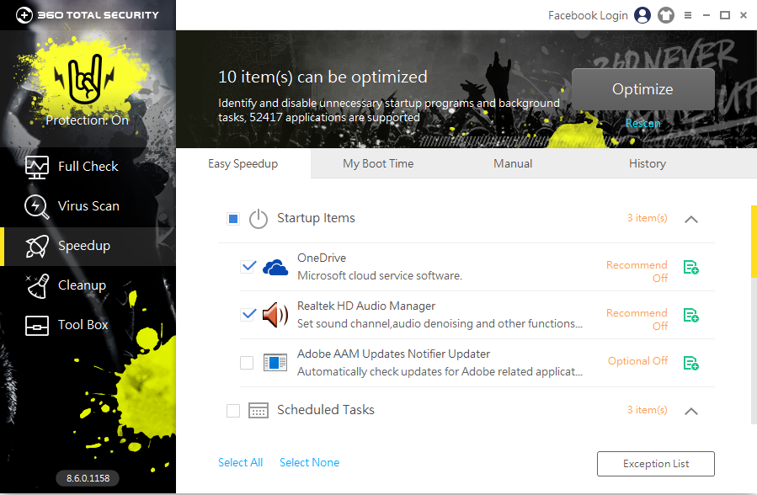
Task: Switch to the History tab
Action: (647, 163)
